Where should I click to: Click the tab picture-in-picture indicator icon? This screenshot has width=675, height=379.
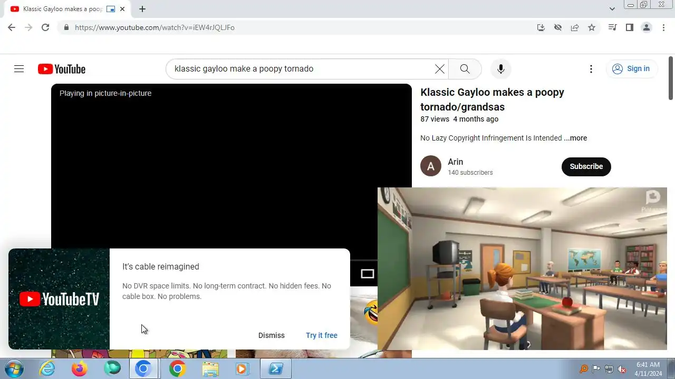110,9
